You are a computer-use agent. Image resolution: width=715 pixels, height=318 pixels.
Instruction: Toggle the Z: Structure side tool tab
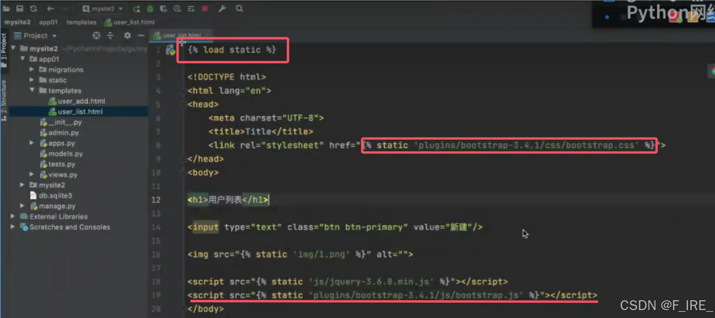pos(4,100)
